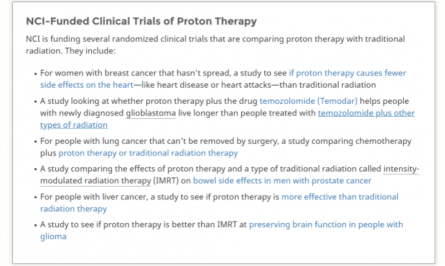445x266 pixels.
Task: Follow the temozolomide (Temodar) drug link
Action: (x=309, y=101)
